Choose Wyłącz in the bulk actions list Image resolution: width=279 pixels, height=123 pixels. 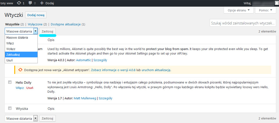pyautogui.click(x=21, y=49)
